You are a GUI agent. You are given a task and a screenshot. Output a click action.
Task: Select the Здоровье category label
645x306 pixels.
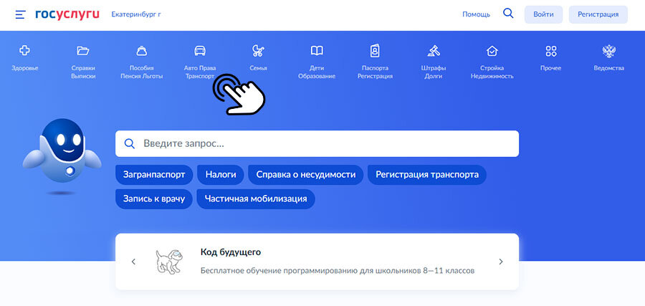coord(24,68)
